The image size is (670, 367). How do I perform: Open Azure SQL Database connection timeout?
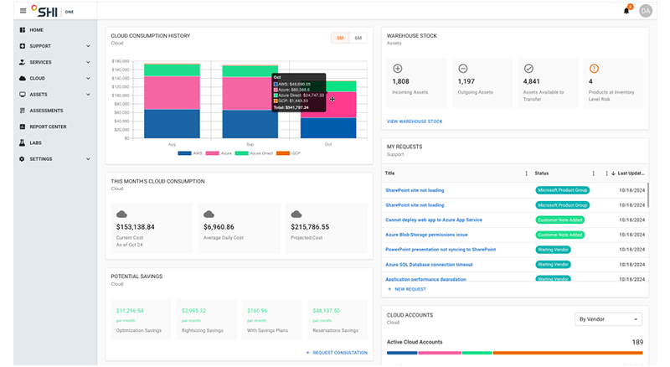[x=429, y=264]
